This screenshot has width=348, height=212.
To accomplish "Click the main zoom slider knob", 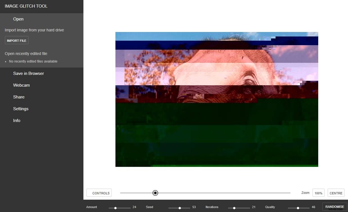I will [155, 193].
